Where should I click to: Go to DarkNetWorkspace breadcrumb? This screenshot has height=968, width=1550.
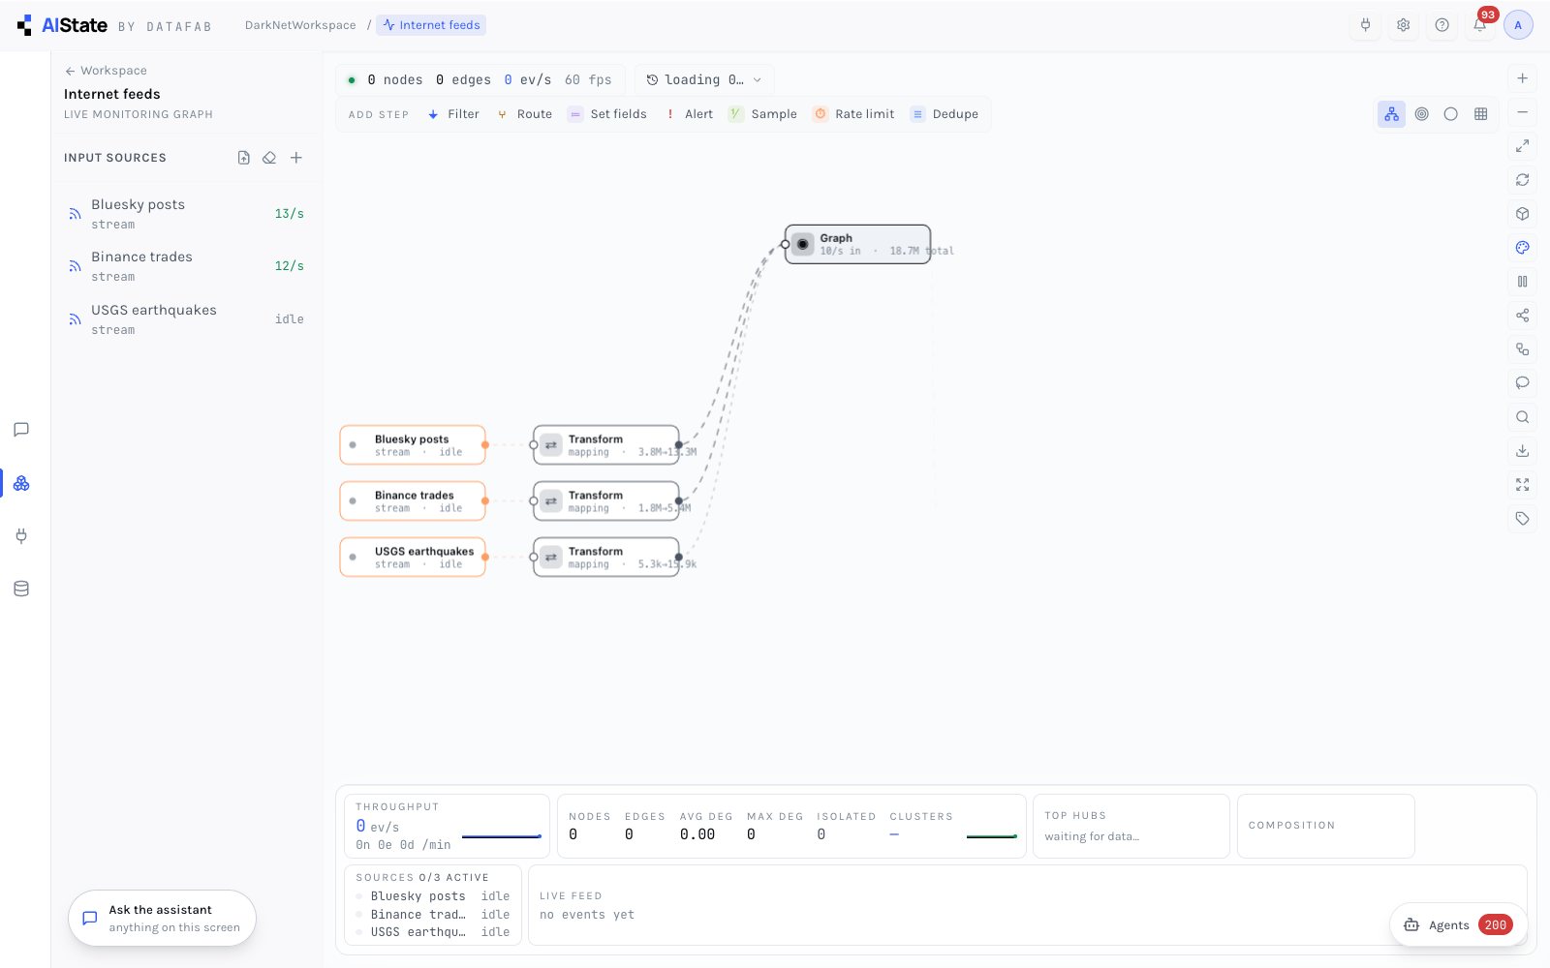[x=300, y=25]
